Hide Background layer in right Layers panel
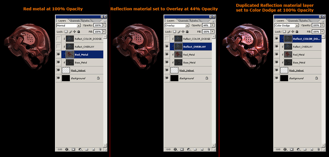Image resolution: width=329 pixels, height=157 pixels. point(277,78)
